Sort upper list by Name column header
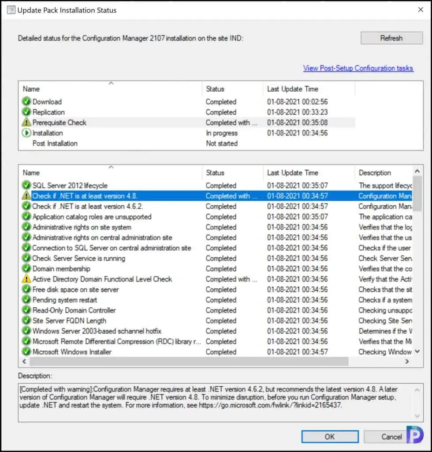The width and height of the screenshot is (432, 452). click(x=111, y=88)
